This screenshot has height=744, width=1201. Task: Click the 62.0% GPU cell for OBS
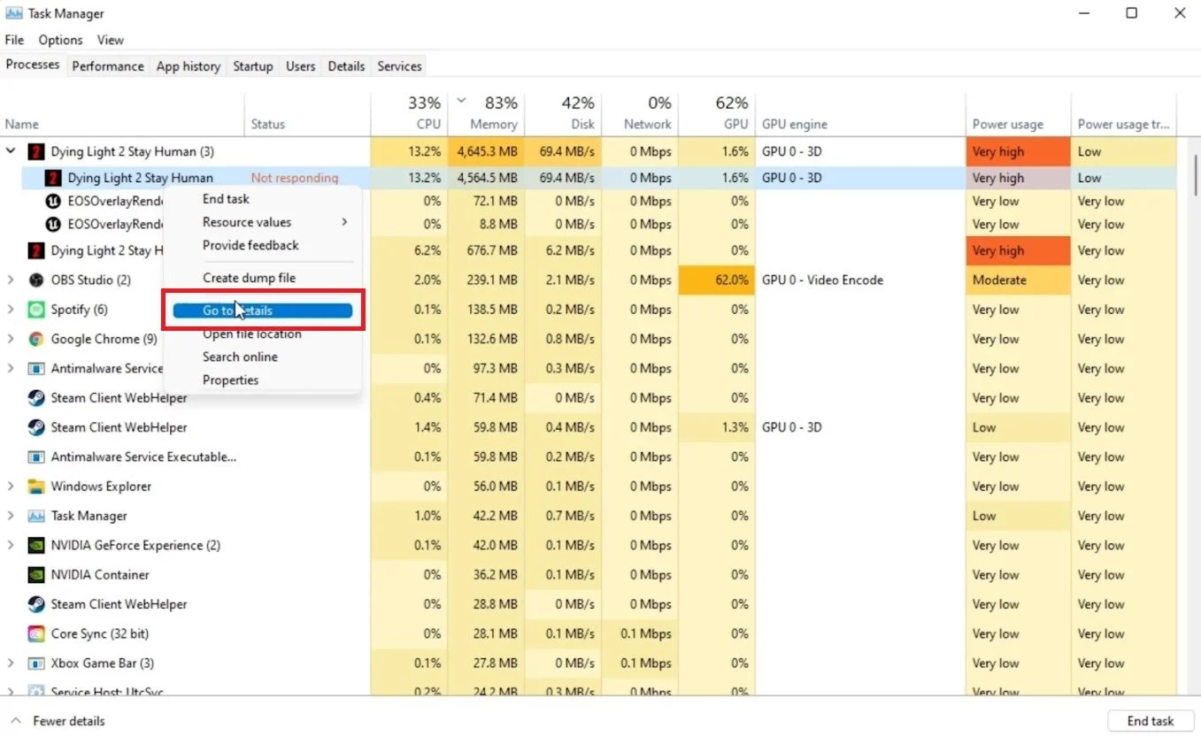[x=716, y=280]
